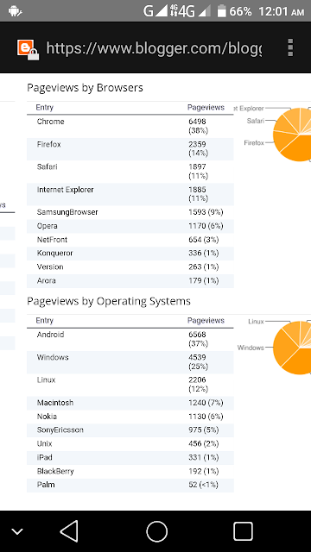The height and width of the screenshot is (552, 311).
Task: Select the Chrome row in browsers table
Action: pos(130,126)
